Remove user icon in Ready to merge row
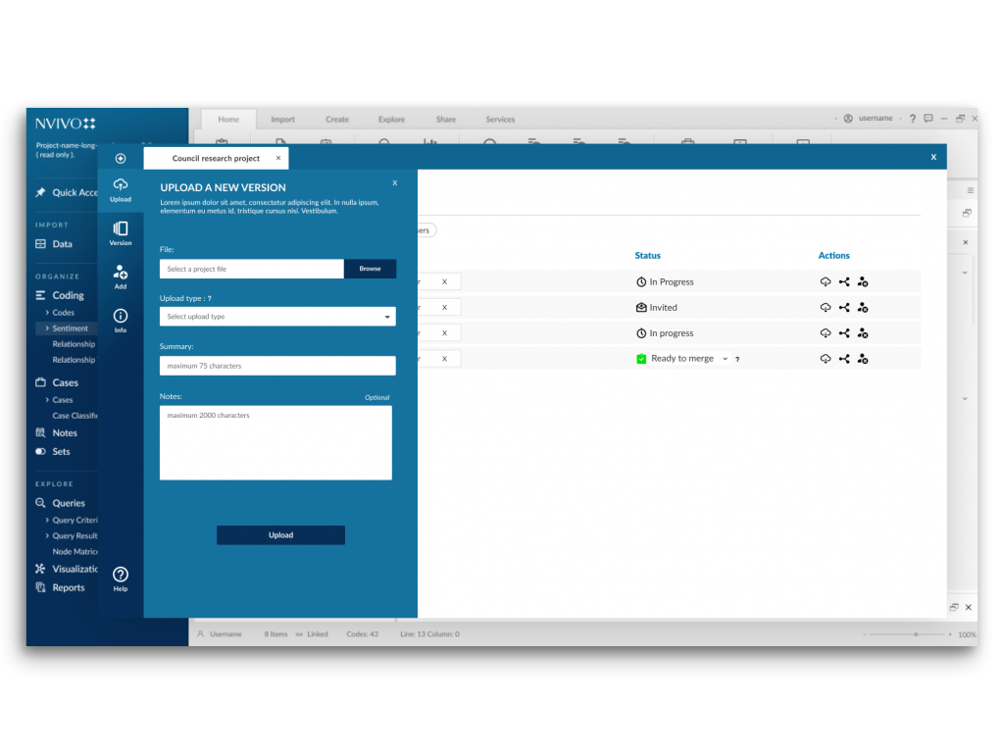 point(863,359)
